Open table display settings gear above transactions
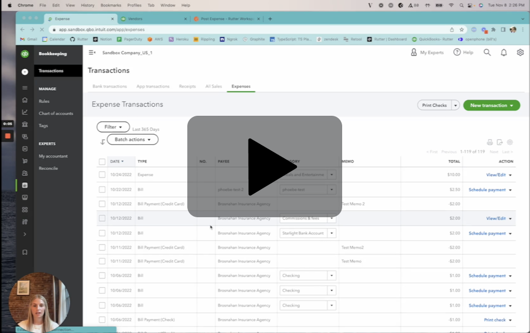 [x=510, y=142]
